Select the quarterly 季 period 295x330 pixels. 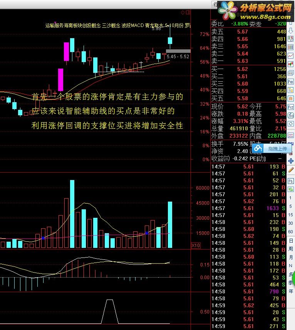point(291,283)
